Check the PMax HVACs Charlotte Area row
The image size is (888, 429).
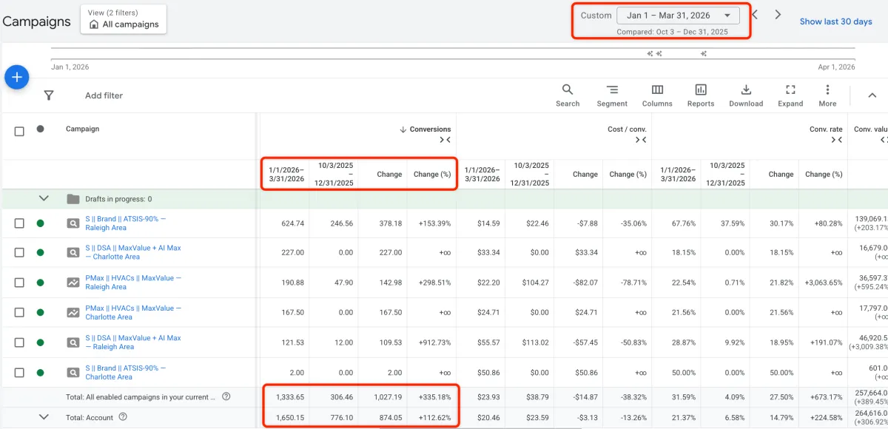tap(19, 312)
